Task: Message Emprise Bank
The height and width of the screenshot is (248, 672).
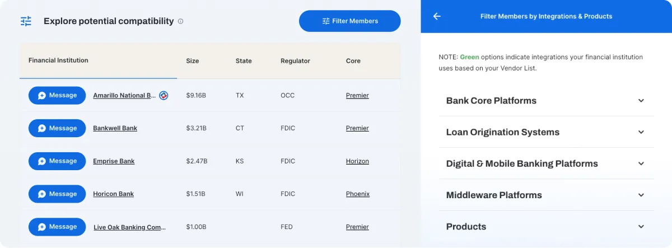Action: (x=57, y=161)
